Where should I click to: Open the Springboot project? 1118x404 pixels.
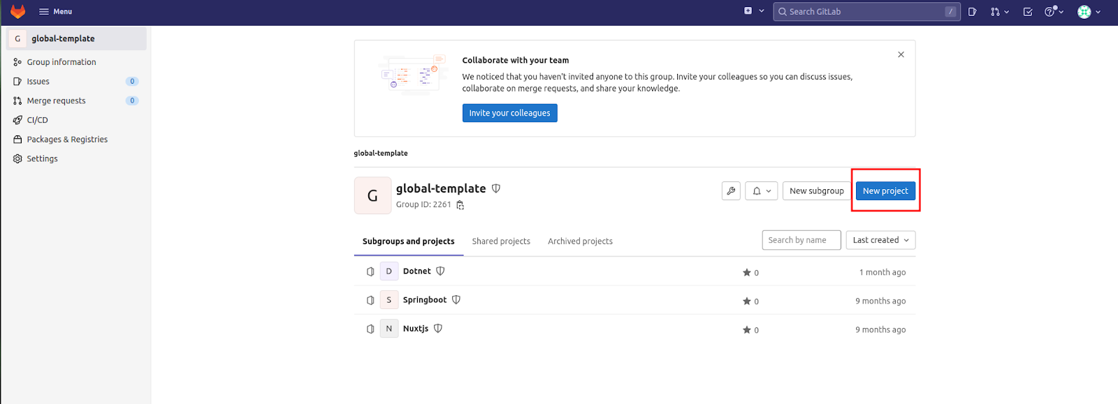tap(425, 300)
